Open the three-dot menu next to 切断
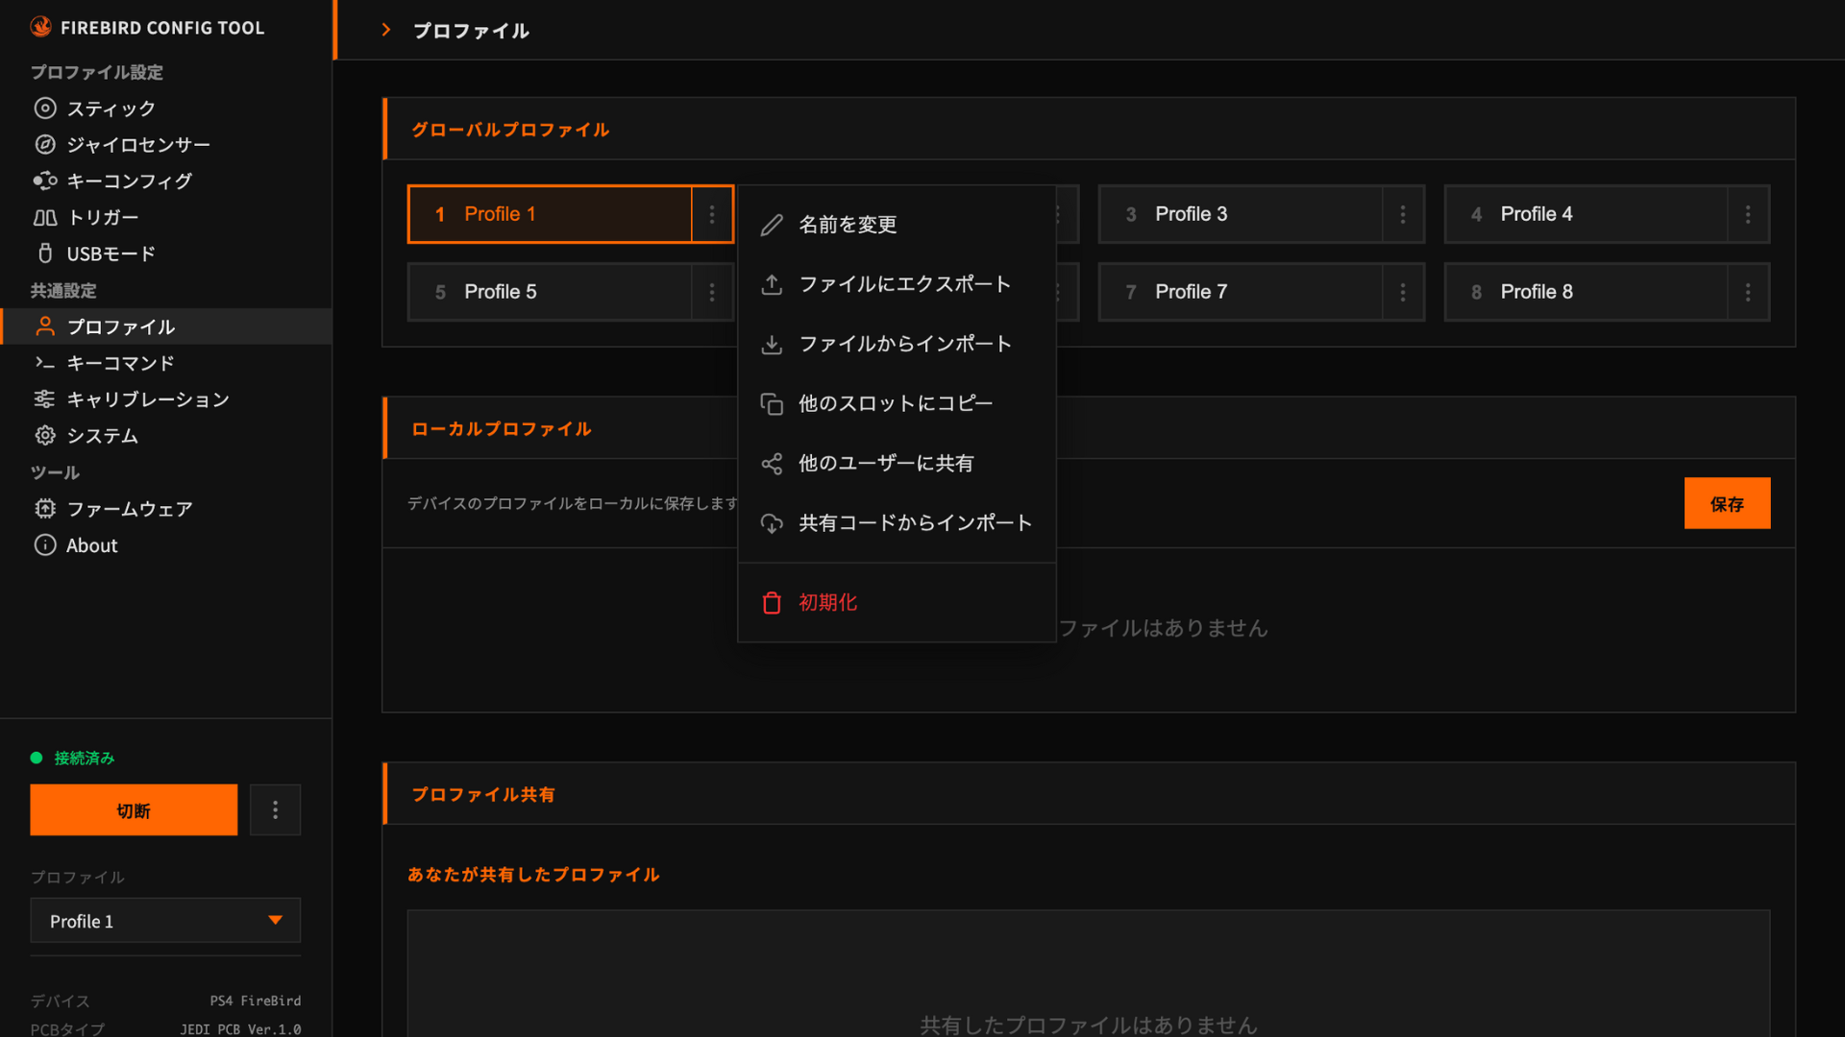 click(x=275, y=810)
